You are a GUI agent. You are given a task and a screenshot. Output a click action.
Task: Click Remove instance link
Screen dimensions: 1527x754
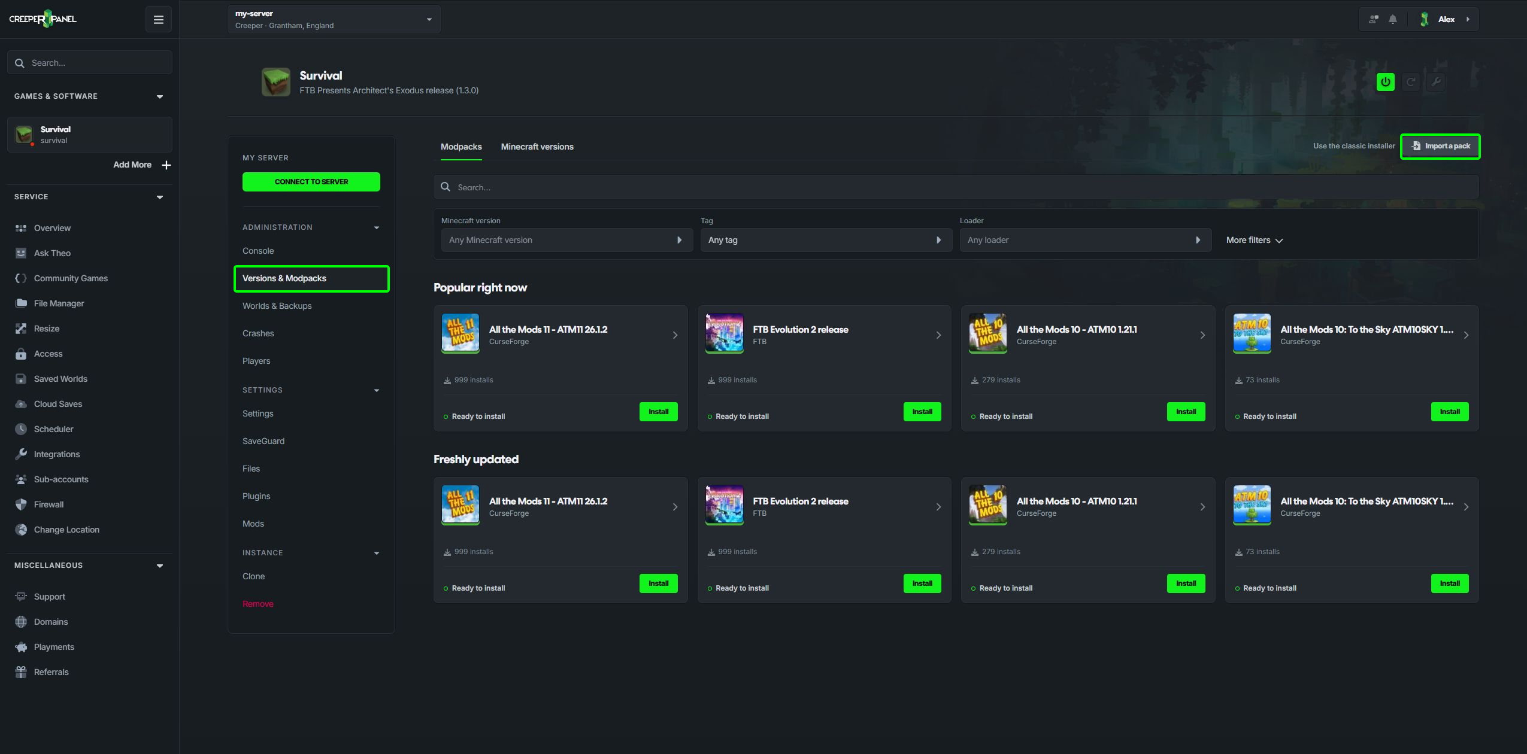click(x=257, y=604)
